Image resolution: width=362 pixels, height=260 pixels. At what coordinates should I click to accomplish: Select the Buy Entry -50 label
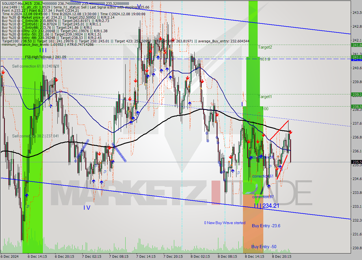[x=264, y=247]
